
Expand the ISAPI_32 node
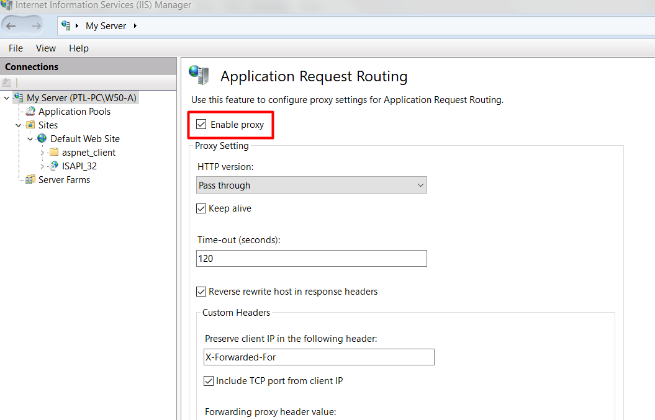(x=42, y=166)
